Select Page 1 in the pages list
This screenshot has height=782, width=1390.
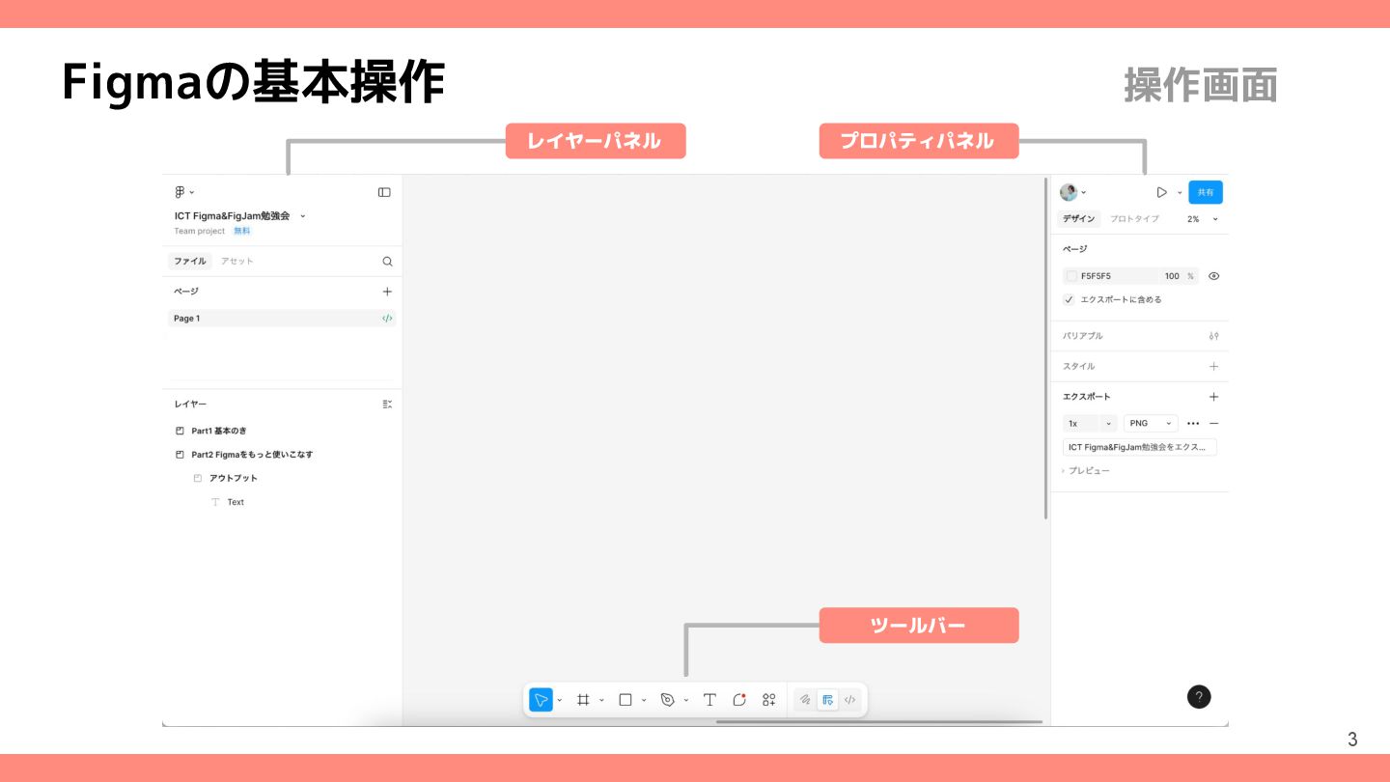pyautogui.click(x=282, y=318)
